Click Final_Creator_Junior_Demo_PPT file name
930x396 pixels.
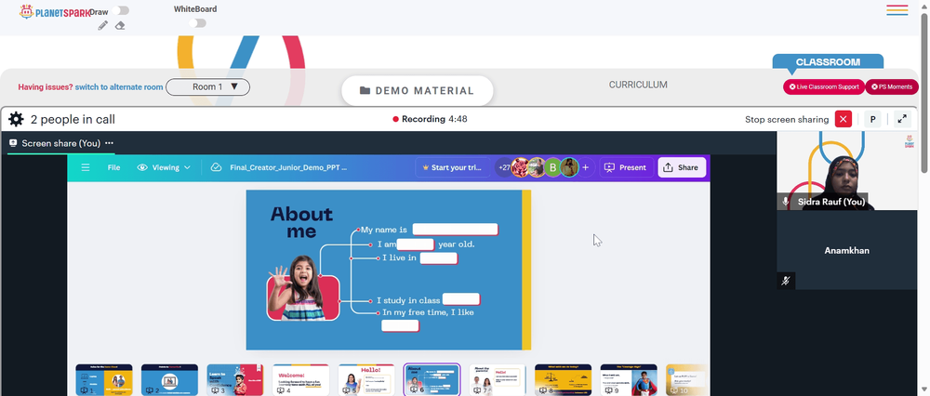(288, 167)
